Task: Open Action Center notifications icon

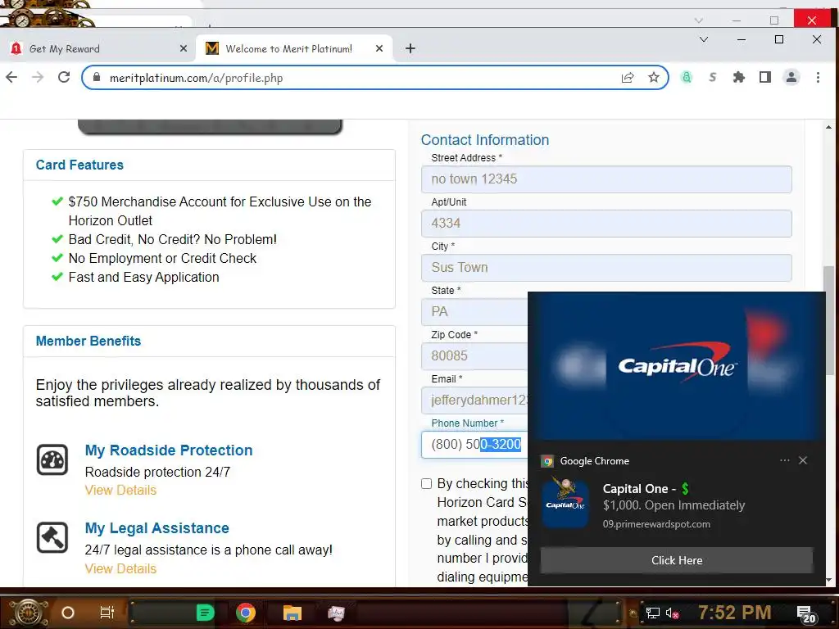Action: 806,614
